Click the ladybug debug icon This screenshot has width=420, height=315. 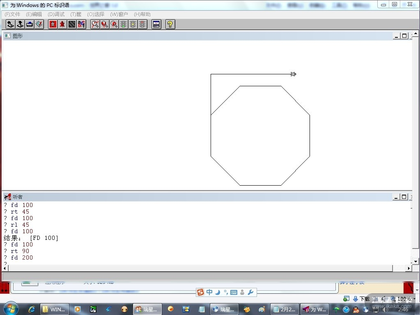[62, 24]
